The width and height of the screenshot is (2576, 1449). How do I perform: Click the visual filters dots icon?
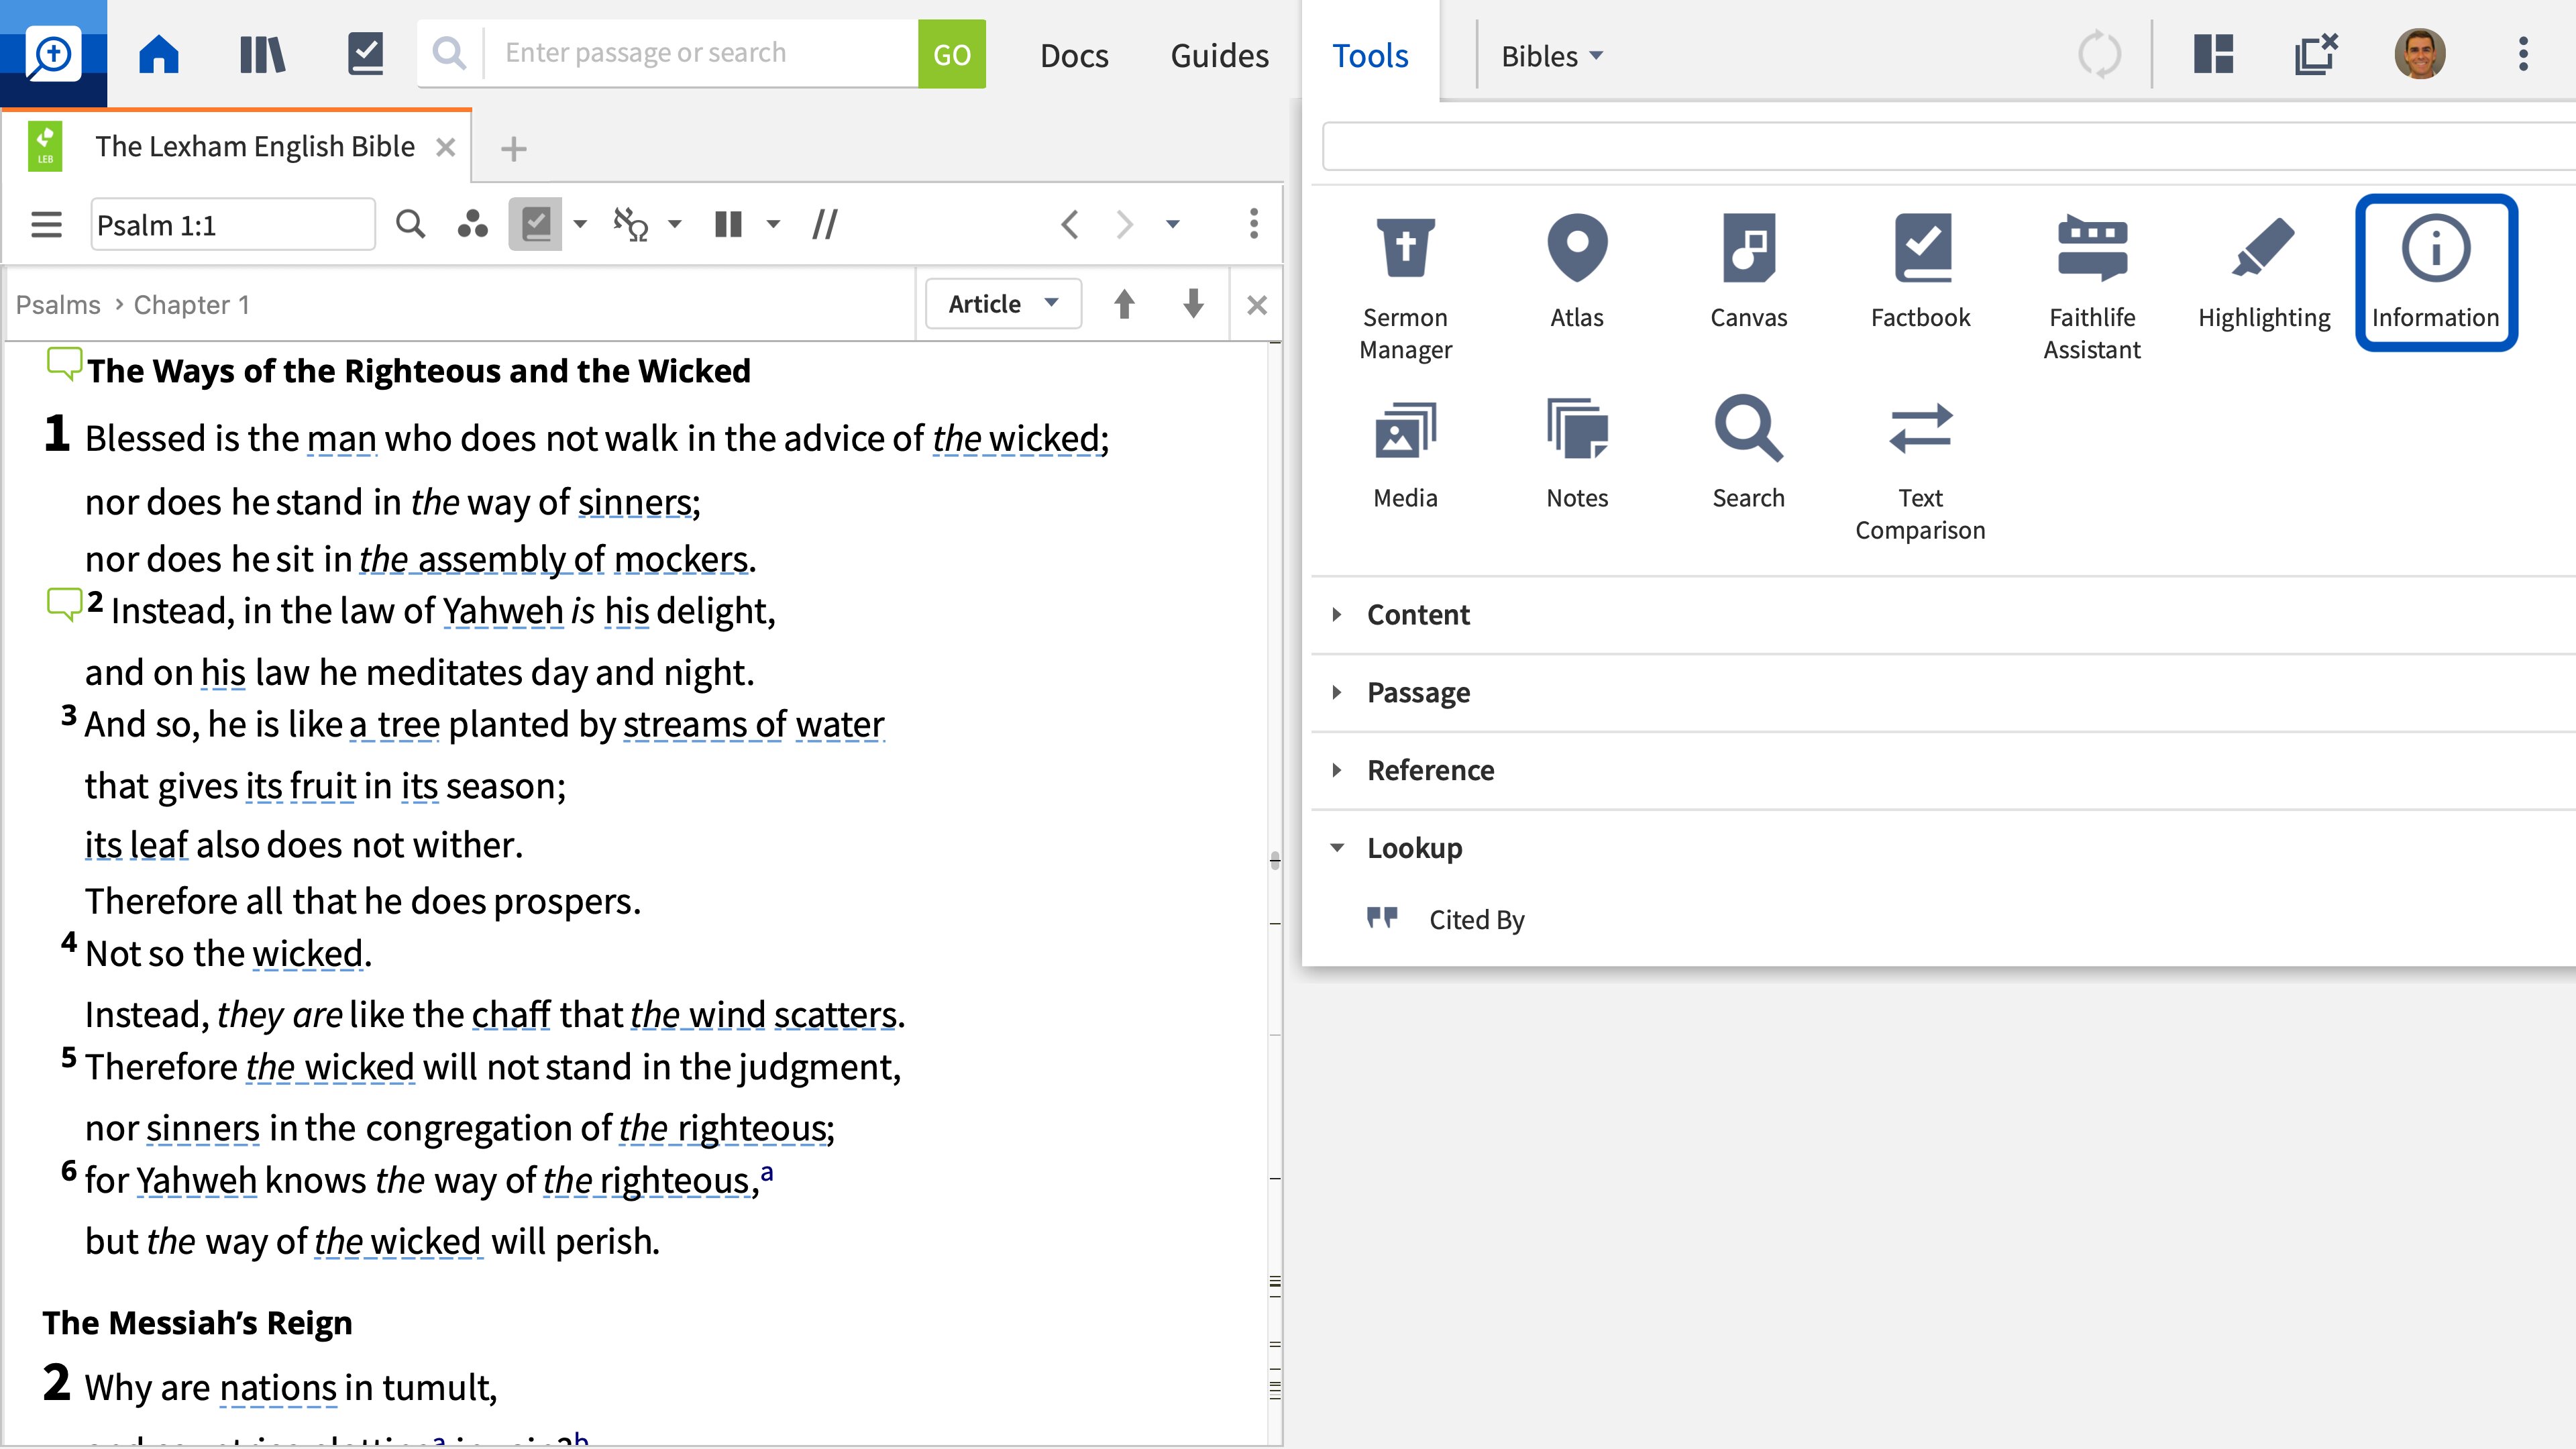(x=472, y=224)
